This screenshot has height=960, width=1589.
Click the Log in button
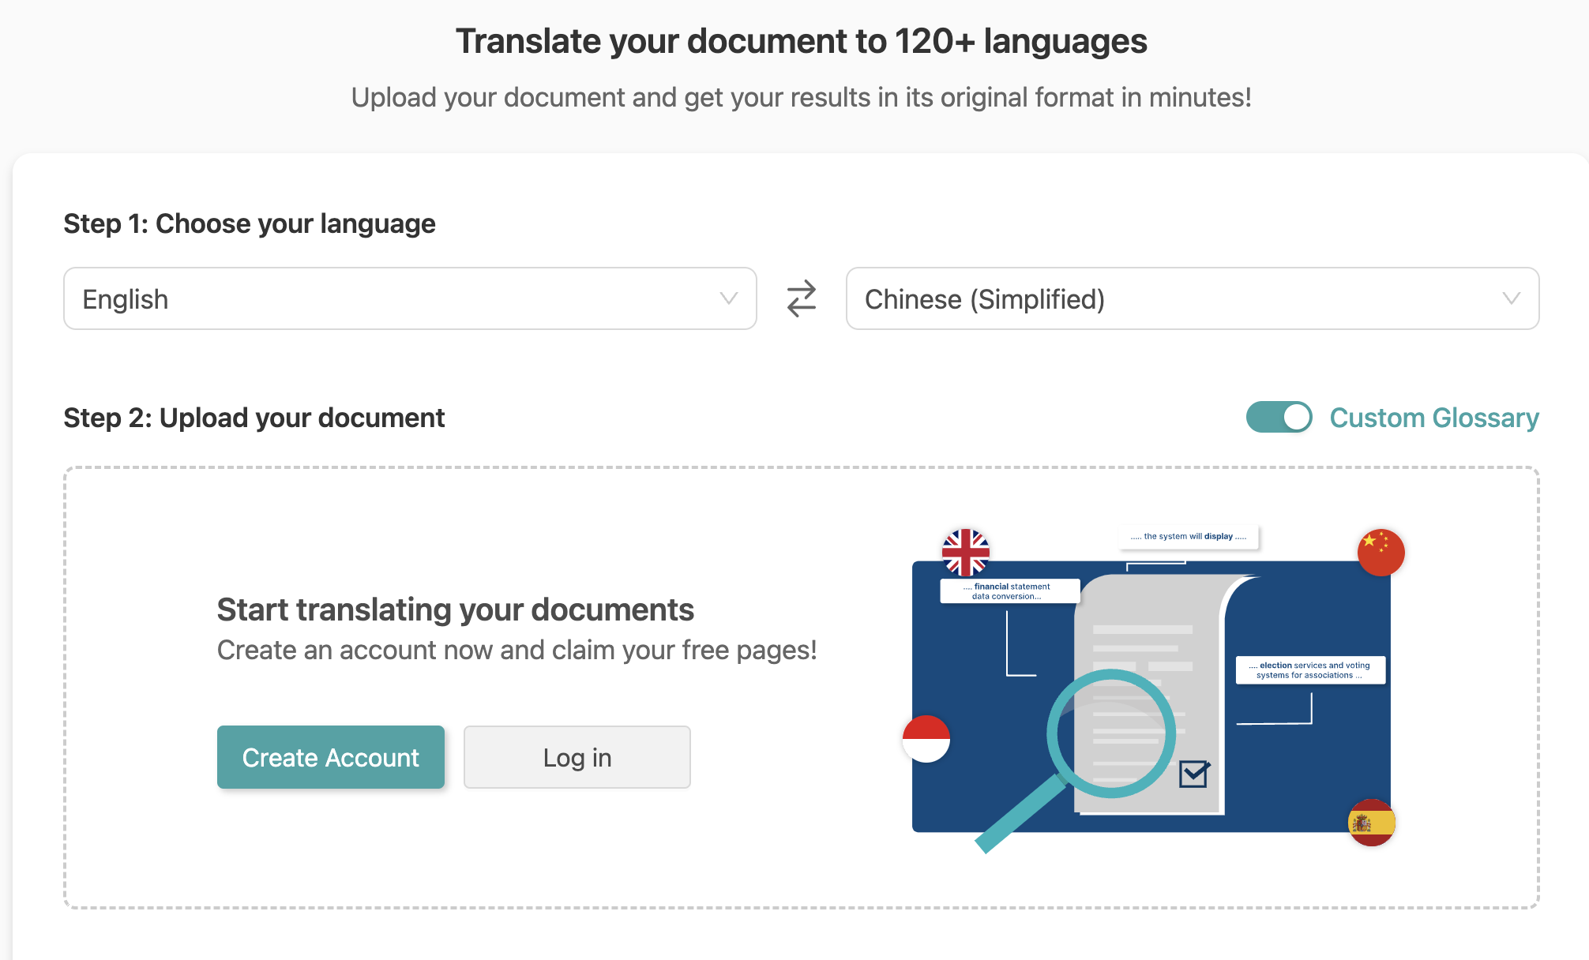577,757
